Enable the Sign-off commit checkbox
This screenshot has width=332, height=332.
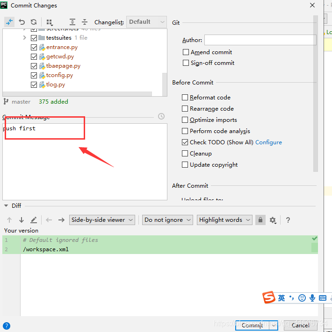coord(186,63)
